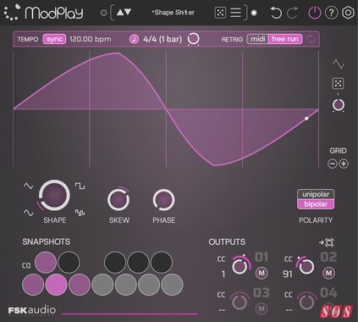
Task: Select the sine curve icon right of graph
Action: (338, 64)
